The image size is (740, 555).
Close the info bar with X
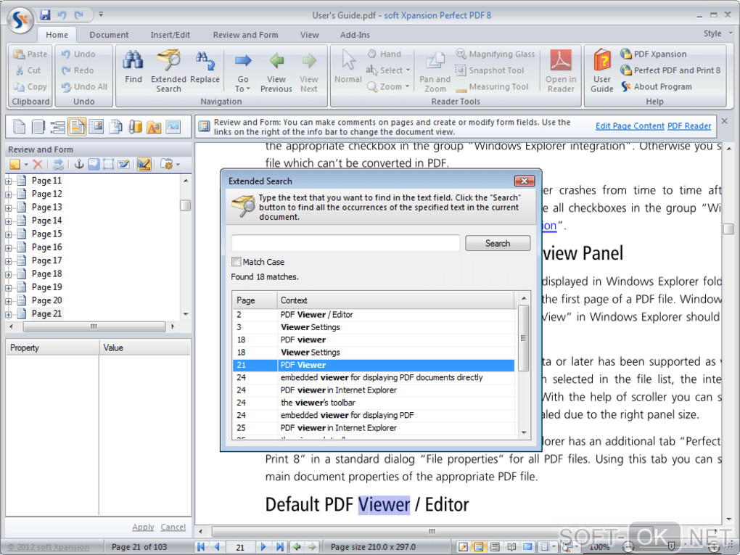click(725, 121)
